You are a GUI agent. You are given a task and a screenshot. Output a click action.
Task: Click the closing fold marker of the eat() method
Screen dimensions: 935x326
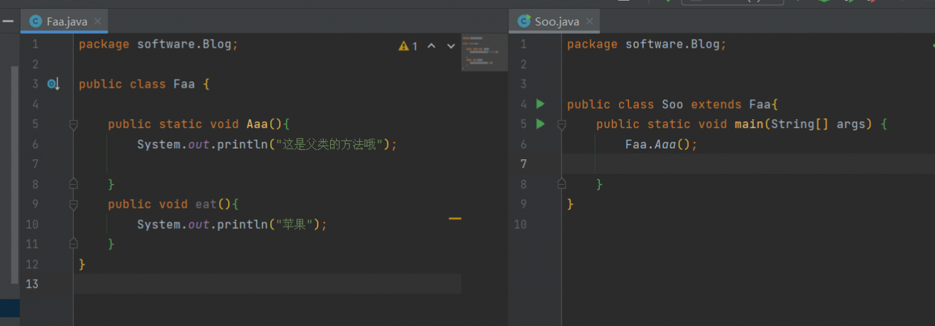click(73, 243)
